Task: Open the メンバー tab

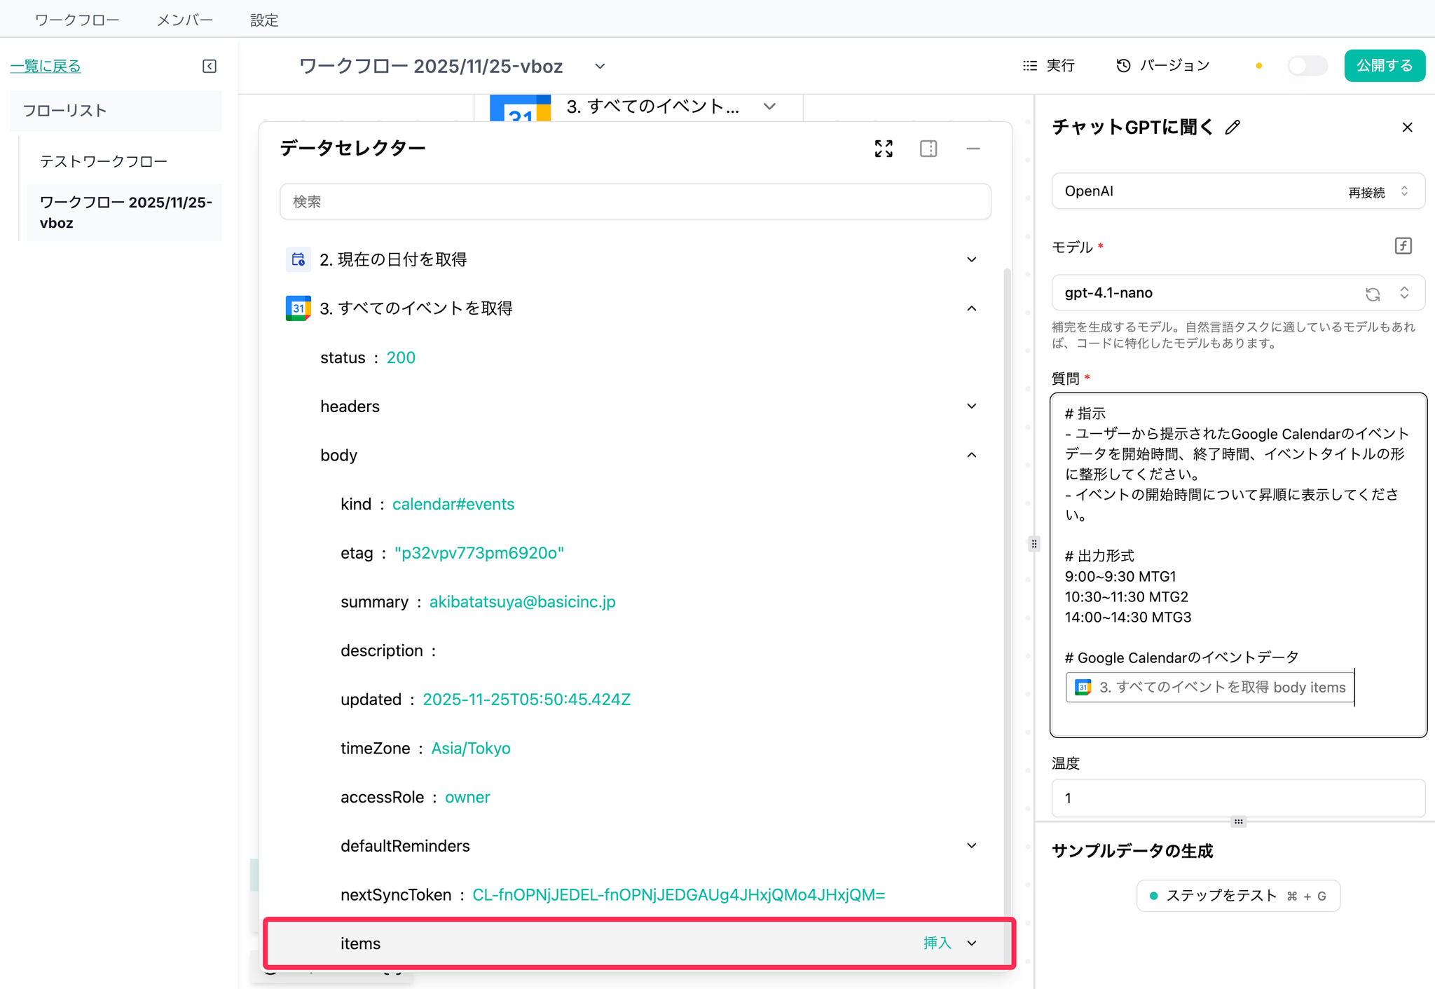Action: tap(185, 20)
